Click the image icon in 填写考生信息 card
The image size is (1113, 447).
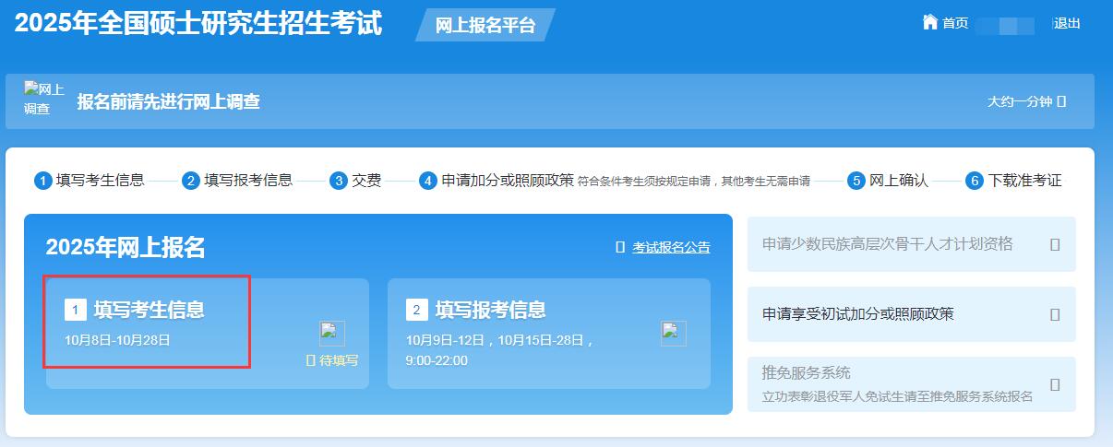[332, 334]
